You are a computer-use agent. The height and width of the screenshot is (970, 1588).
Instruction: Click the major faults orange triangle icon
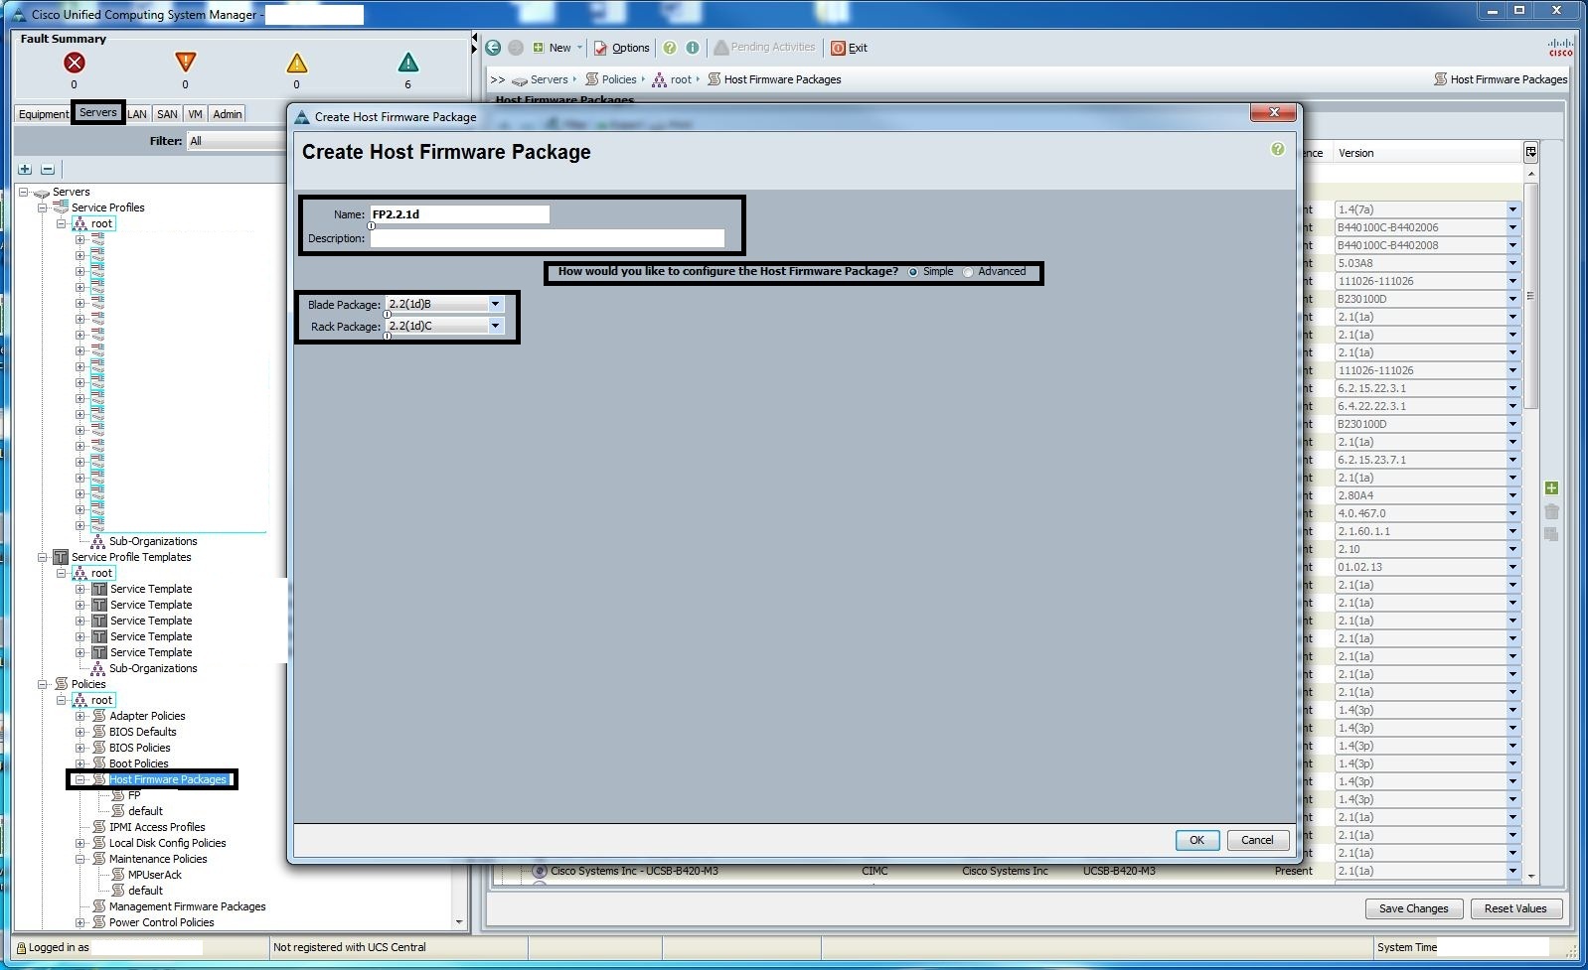click(185, 63)
